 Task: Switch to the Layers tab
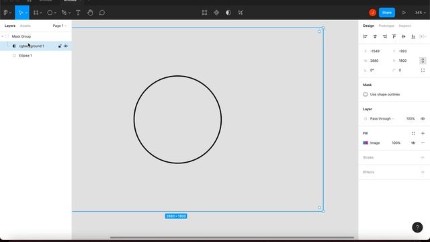click(10, 26)
